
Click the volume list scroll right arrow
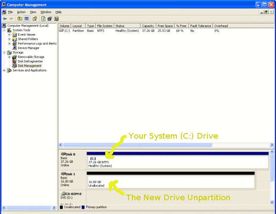[272, 145]
